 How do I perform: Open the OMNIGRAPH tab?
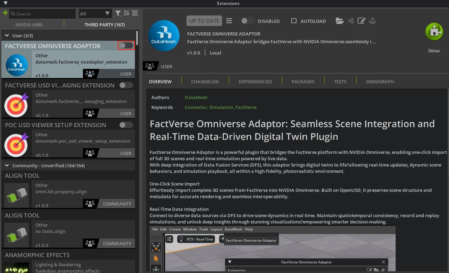click(x=380, y=82)
